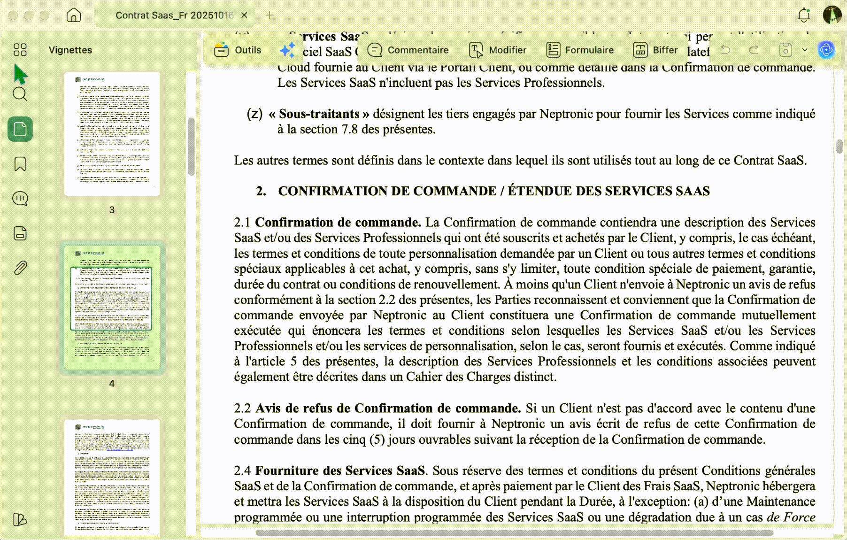Image resolution: width=847 pixels, height=540 pixels.
Task: Click italic text "de Force"
Action: pyautogui.click(x=791, y=517)
